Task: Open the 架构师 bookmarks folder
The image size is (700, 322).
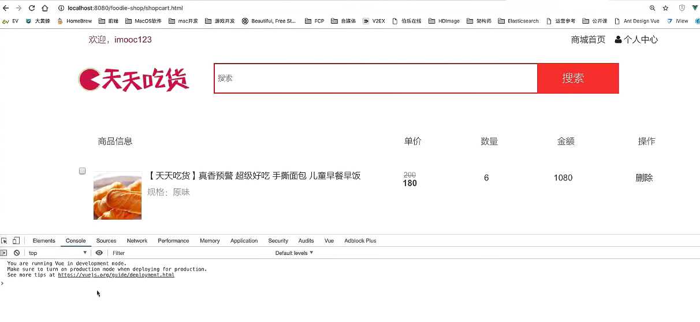Action: [481, 21]
